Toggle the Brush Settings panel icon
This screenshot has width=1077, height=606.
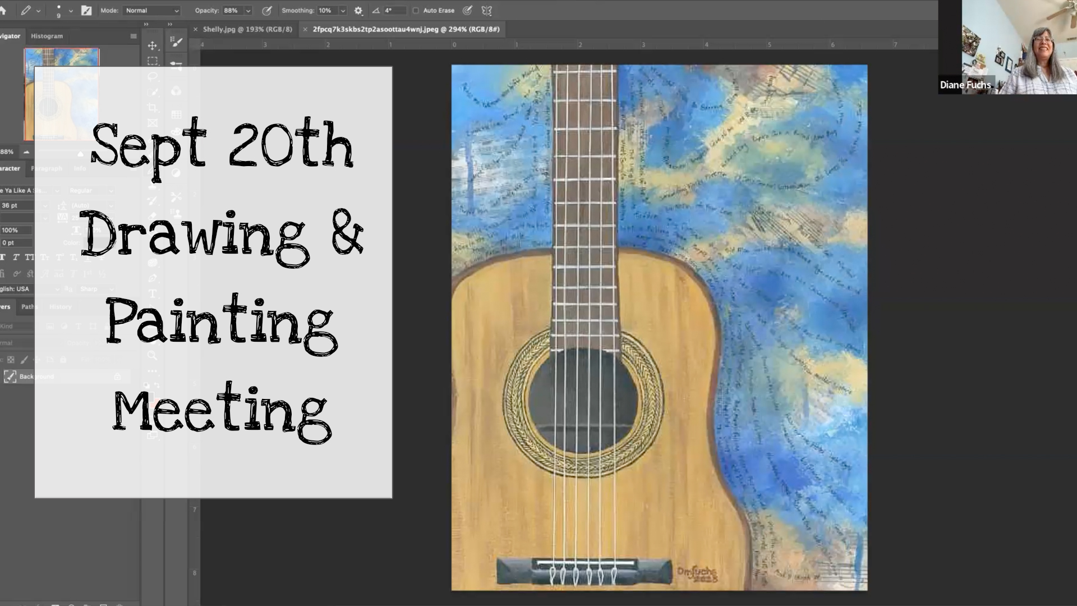pos(86,10)
